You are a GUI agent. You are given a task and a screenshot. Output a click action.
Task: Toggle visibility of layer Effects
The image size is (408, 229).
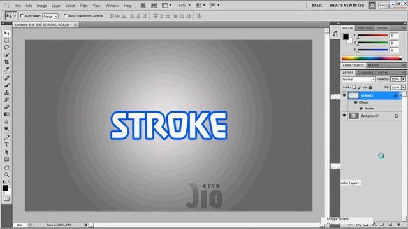tap(356, 102)
